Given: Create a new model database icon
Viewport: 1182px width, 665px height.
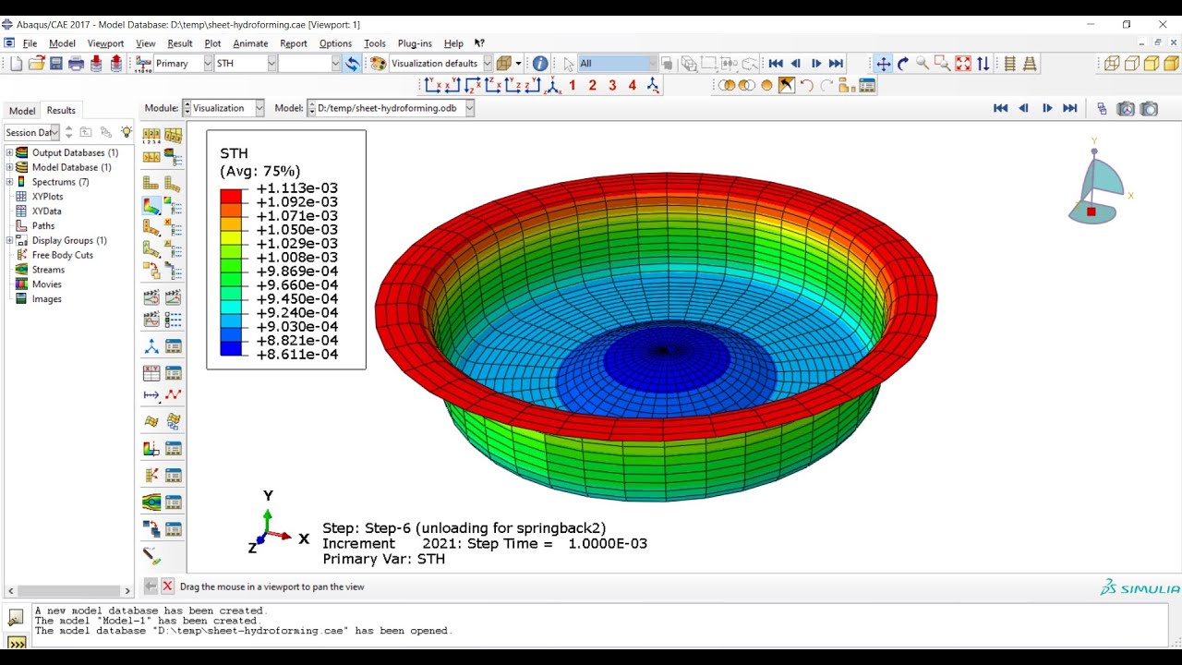Looking at the screenshot, I should (x=16, y=64).
